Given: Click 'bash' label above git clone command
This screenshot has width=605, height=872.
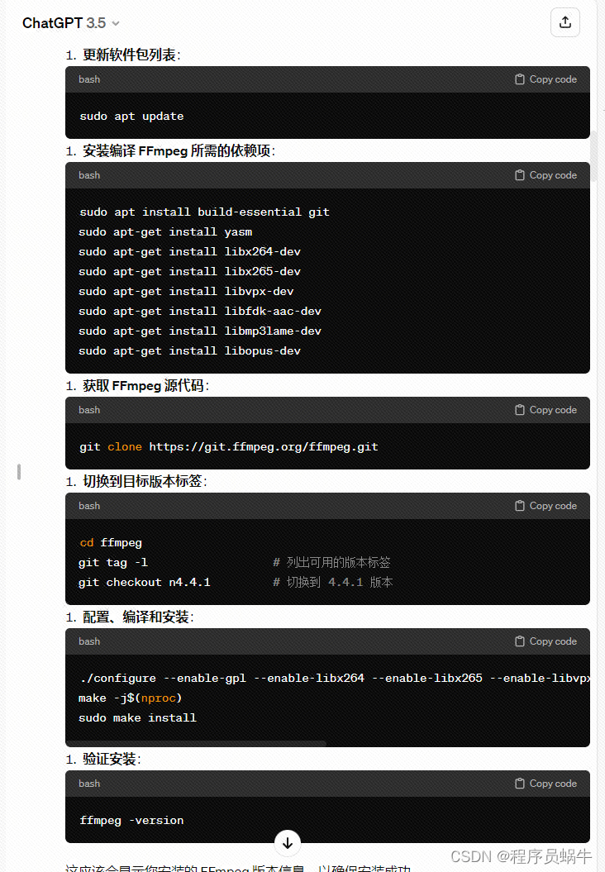Looking at the screenshot, I should click(x=89, y=410).
